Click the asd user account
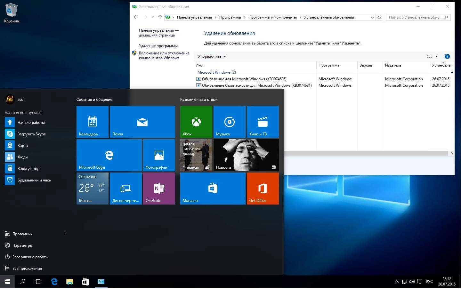 point(14,100)
